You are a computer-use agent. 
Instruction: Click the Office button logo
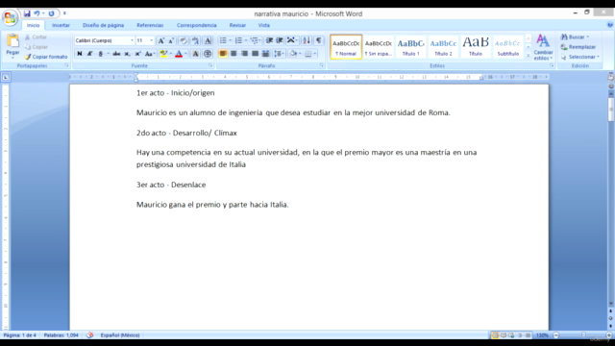pos(10,17)
